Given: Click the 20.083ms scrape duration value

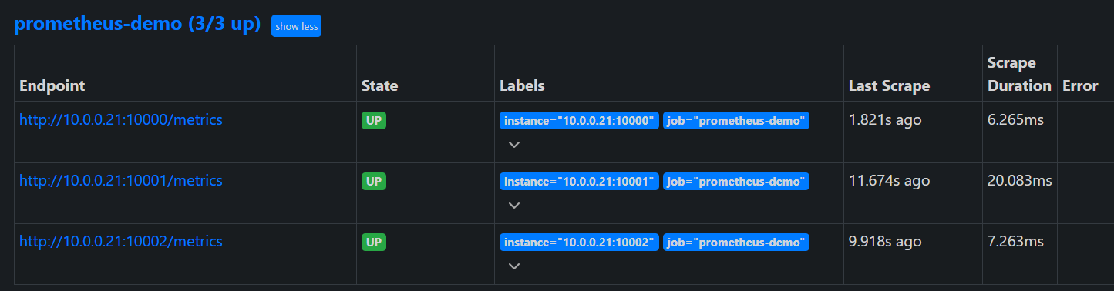Looking at the screenshot, I should coord(1019,181).
